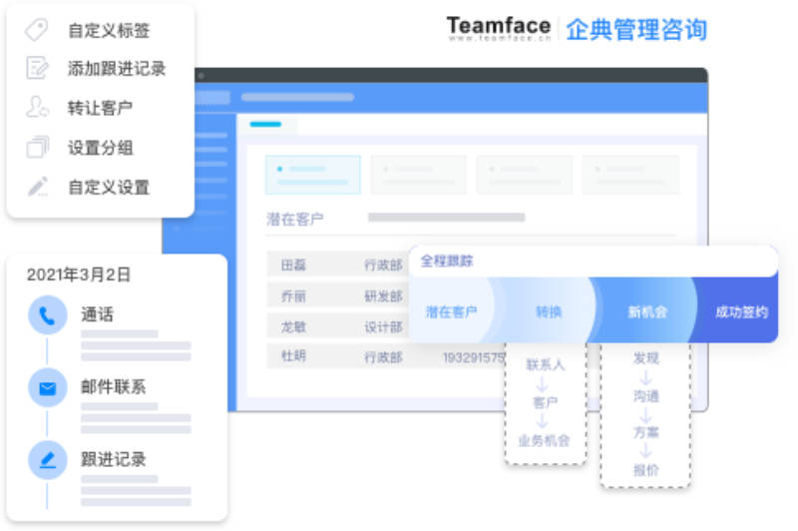Image resolution: width=798 pixels, height=531 pixels.
Task: Click the edit icon for 跟进记录
Action: (x=47, y=460)
